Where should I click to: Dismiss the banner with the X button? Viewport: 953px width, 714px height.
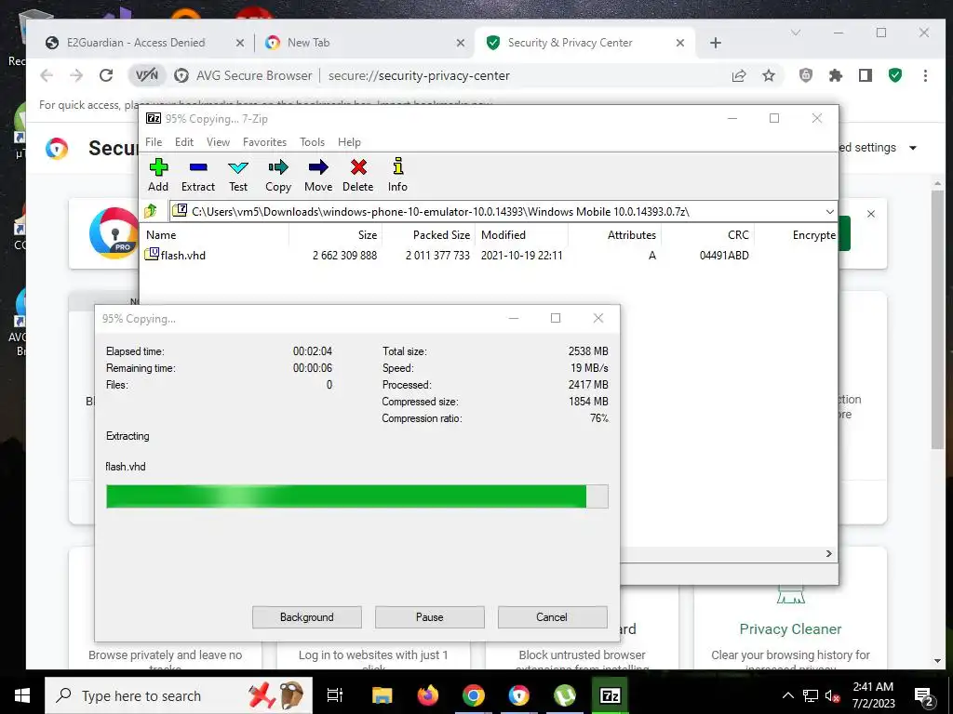871,214
